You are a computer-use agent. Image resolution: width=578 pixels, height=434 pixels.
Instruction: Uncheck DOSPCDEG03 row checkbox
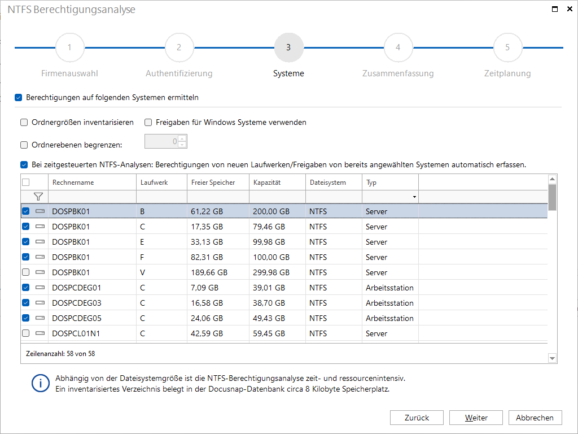(26, 303)
